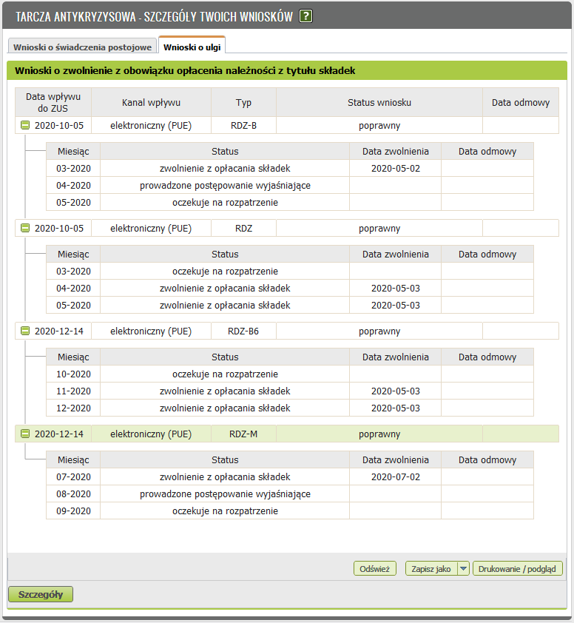Select the row for month 09-2020
This screenshot has width=574, height=623.
point(289,511)
